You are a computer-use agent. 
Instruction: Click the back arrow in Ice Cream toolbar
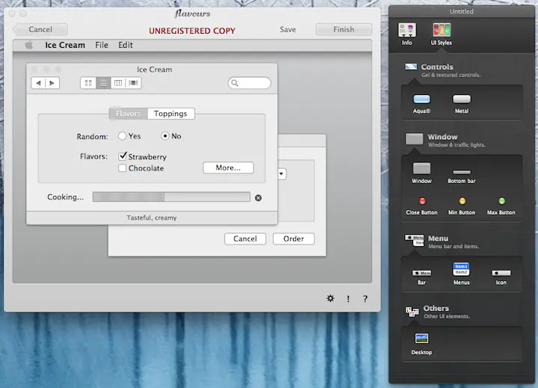38,83
